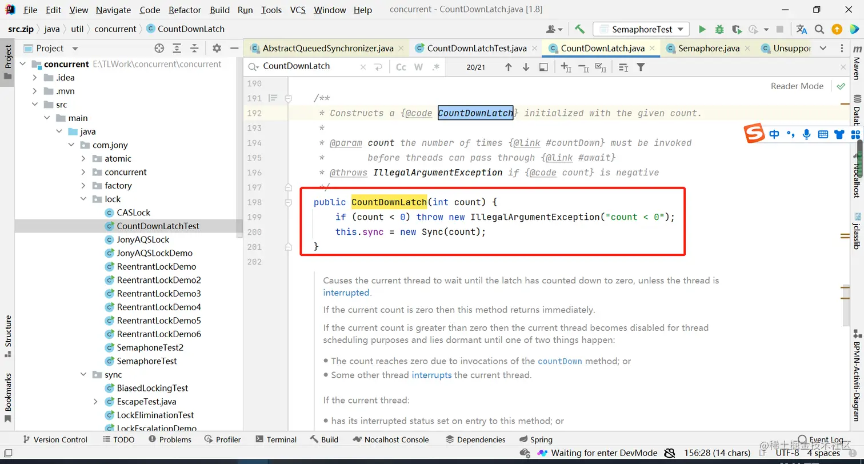This screenshot has height=464, width=864.
Task: Expand the .mvn folder
Action: click(35, 91)
